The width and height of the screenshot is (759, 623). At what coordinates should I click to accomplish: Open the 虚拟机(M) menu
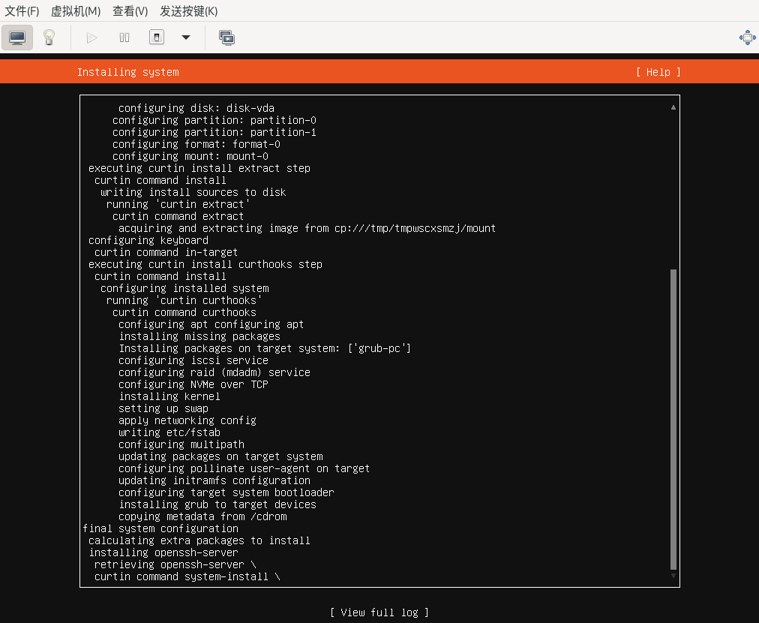tap(76, 11)
